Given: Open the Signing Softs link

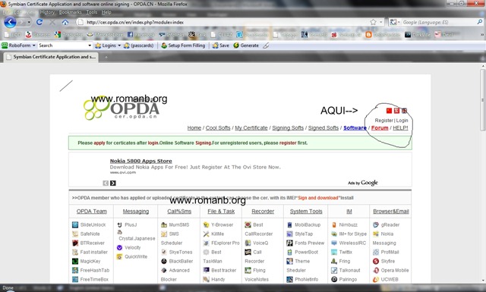Looking at the screenshot, I should [288, 128].
